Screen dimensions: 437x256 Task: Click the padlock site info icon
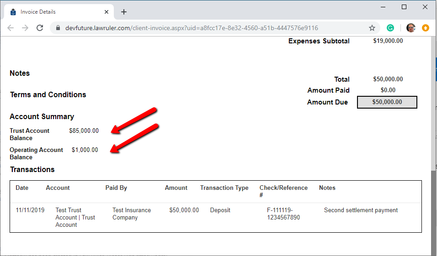click(58, 28)
